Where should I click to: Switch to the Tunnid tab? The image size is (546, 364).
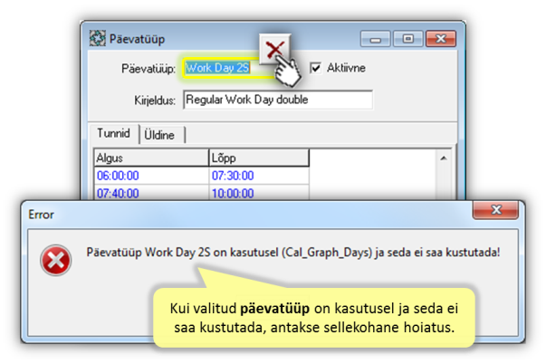pyautogui.click(x=114, y=134)
